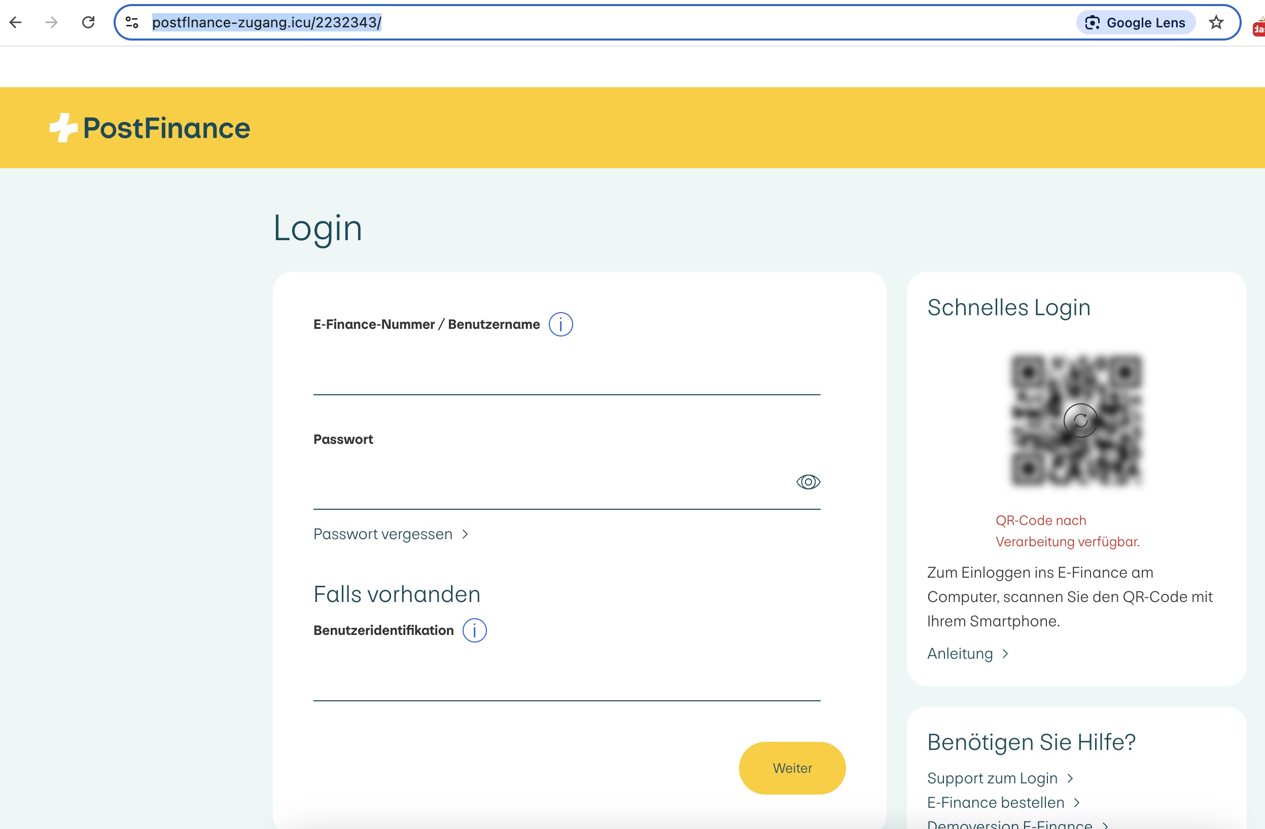This screenshot has width=1265, height=829.
Task: Open Support zum Login link
Action: [x=1000, y=778]
